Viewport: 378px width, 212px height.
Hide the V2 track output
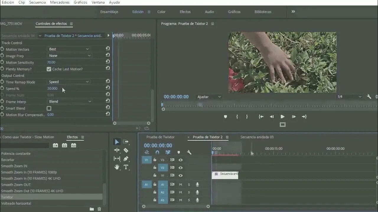coord(180,168)
